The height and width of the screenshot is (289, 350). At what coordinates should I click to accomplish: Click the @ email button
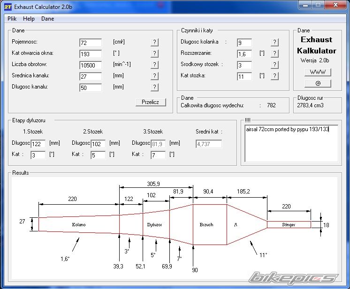pos(318,84)
